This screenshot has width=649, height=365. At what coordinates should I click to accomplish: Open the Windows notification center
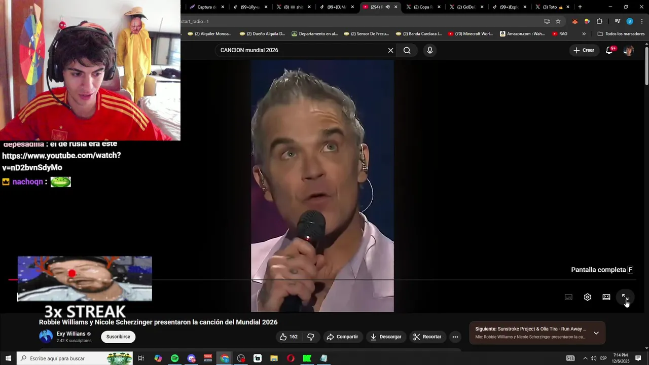click(x=638, y=358)
